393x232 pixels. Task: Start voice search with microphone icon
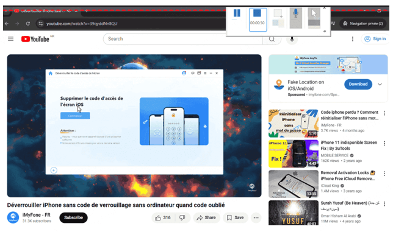(x=292, y=39)
